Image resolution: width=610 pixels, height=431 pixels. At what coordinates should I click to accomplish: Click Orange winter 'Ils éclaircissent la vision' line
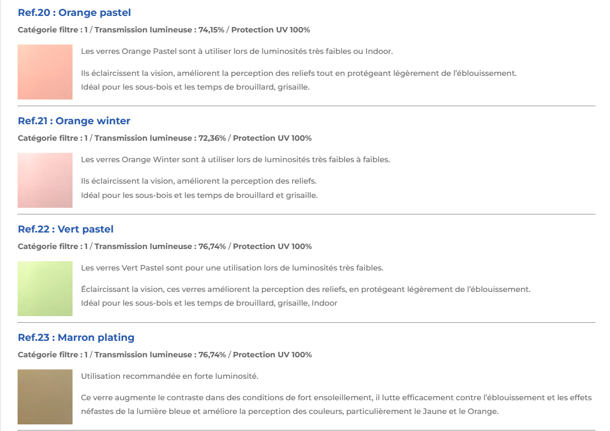click(198, 181)
